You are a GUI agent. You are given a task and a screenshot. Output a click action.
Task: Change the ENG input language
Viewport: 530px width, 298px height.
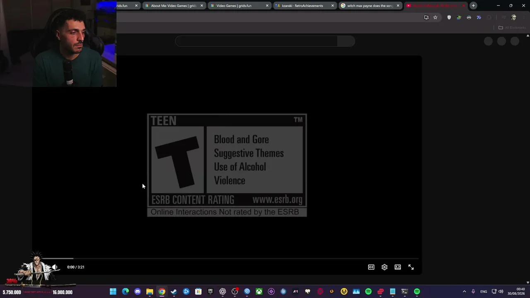[x=484, y=291]
